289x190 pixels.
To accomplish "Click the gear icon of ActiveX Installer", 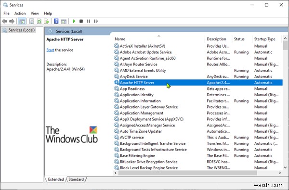I will point(117,46).
